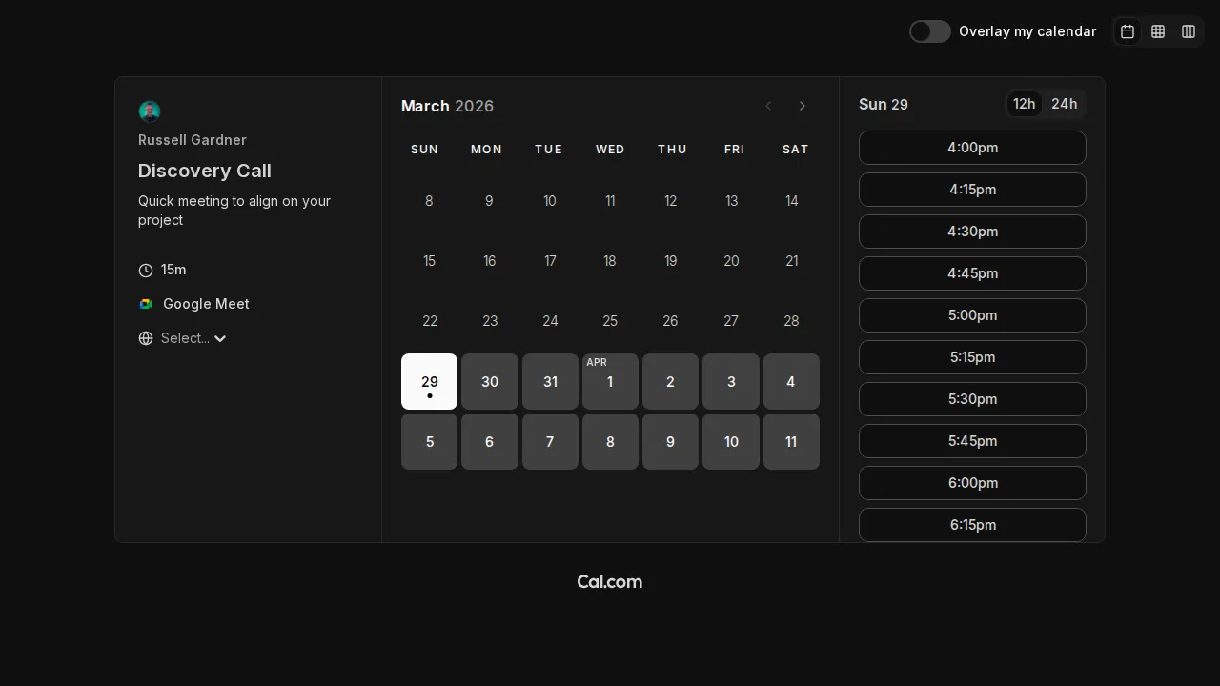The width and height of the screenshot is (1220, 686).
Task: Click the left arrow to show previous month
Action: pos(768,106)
